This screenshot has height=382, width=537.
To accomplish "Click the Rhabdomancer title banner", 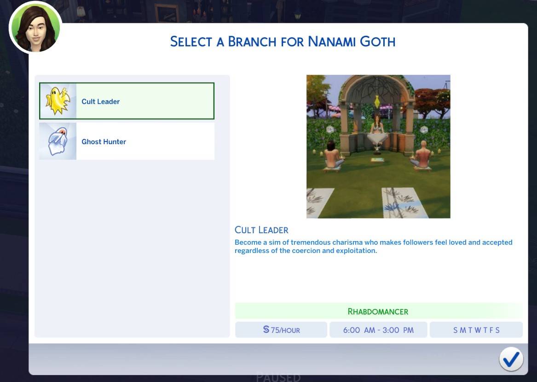I will (x=377, y=311).
